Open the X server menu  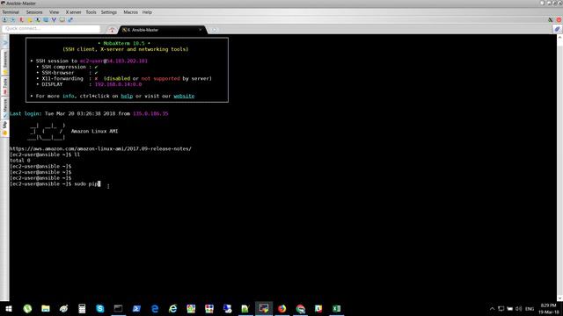tap(73, 12)
